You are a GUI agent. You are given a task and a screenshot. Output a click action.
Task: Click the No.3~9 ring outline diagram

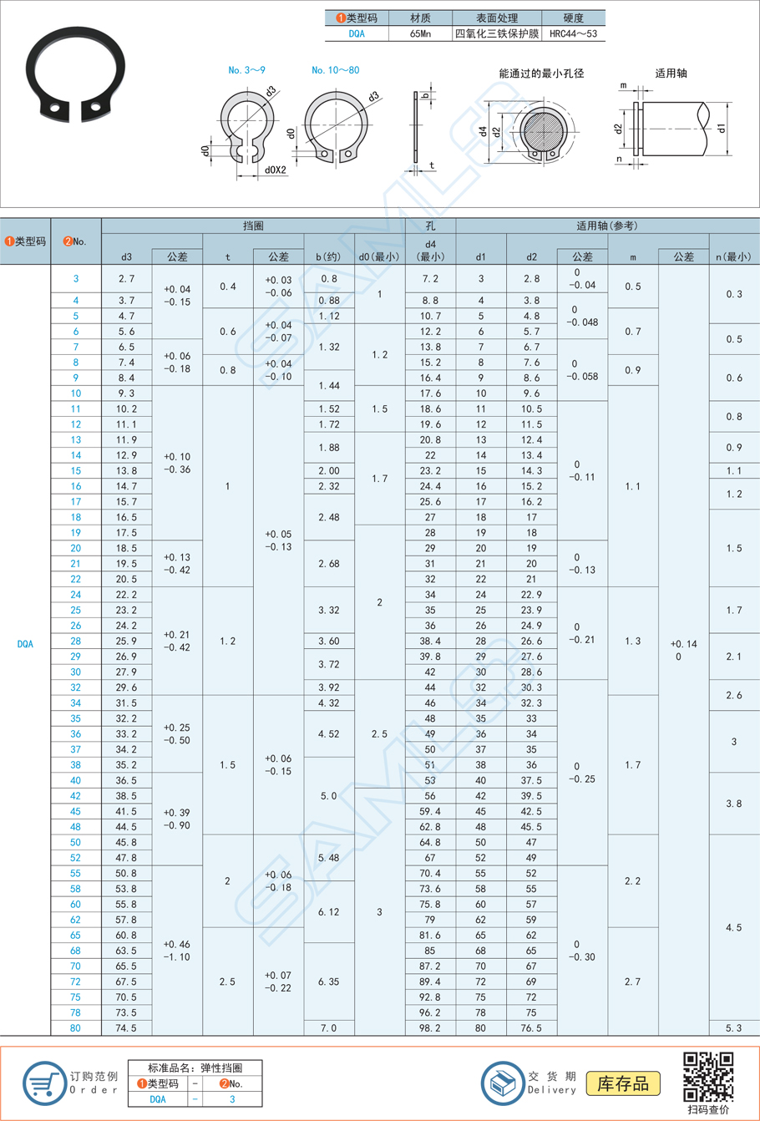pyautogui.click(x=245, y=129)
